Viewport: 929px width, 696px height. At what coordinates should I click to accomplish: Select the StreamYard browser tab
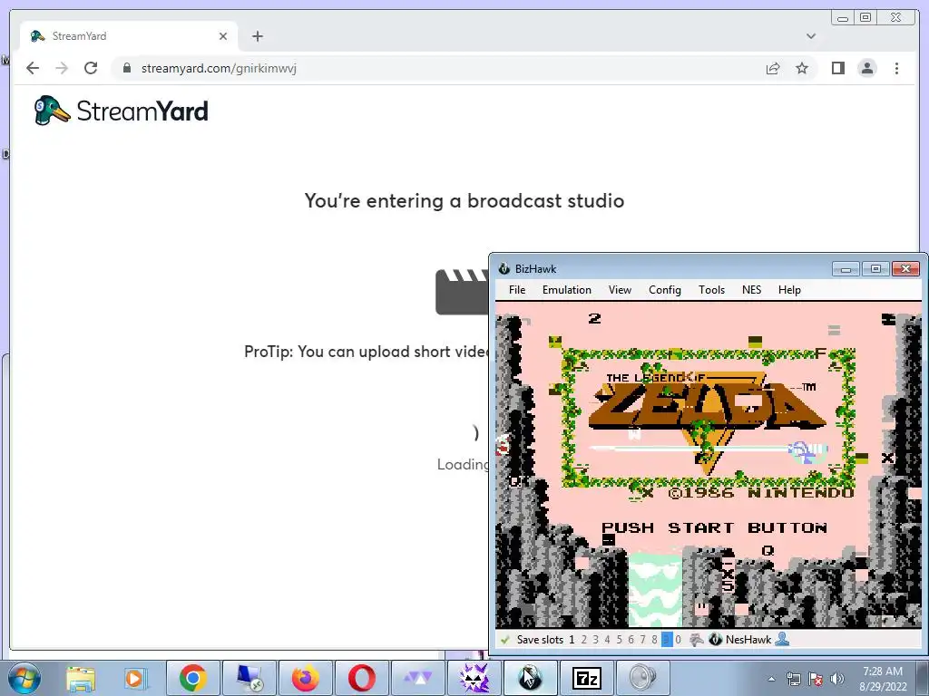129,36
